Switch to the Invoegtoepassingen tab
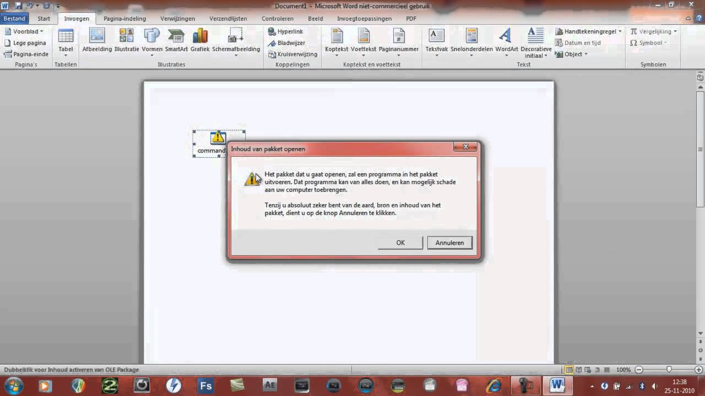 [x=364, y=18]
